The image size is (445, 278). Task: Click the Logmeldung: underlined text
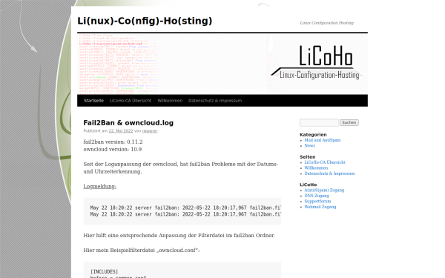[100, 186]
